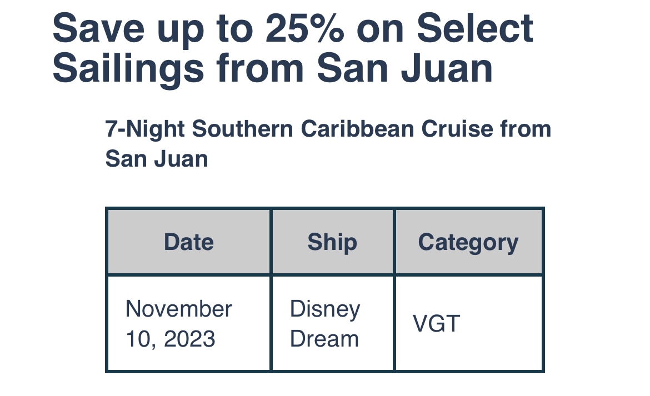Click the year "2023" in the date cell

coord(189,339)
